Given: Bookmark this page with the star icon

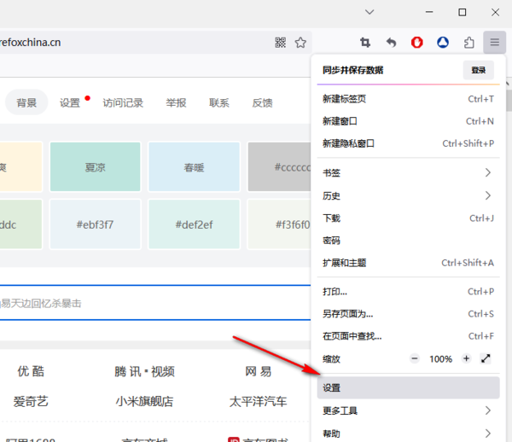Looking at the screenshot, I should [x=300, y=43].
